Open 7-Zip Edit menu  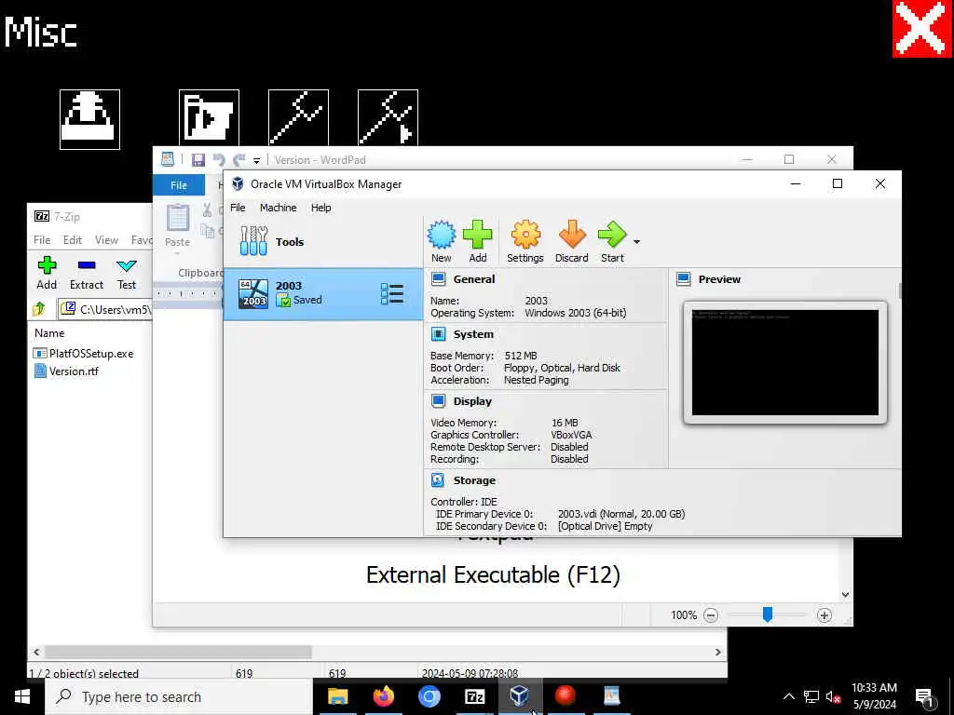(73, 240)
